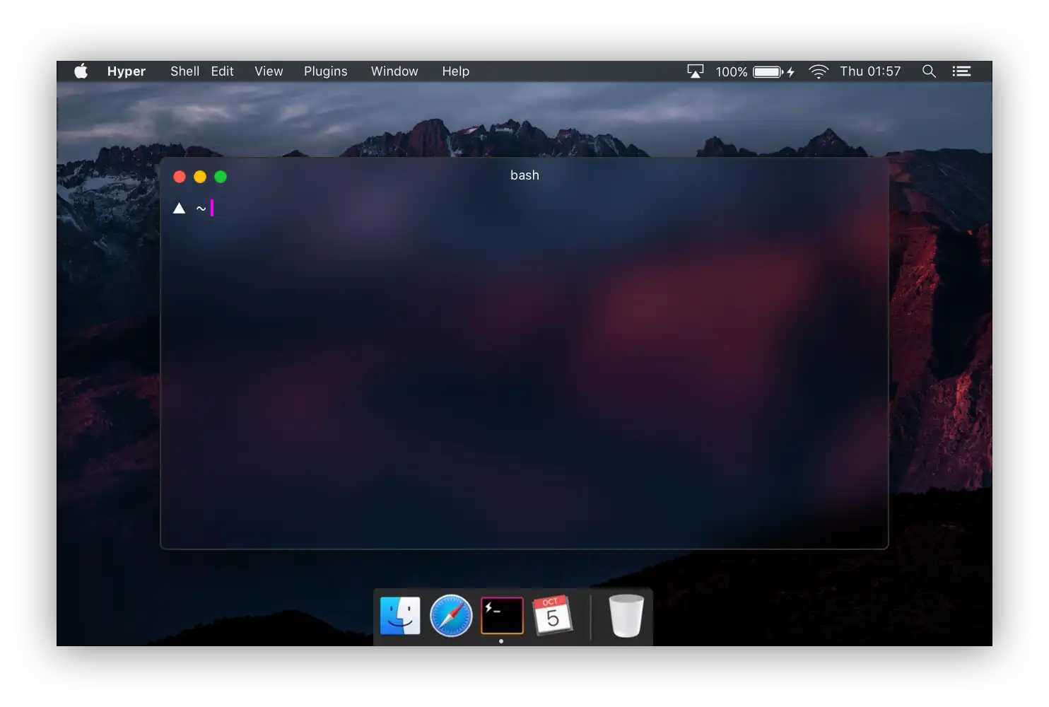Viewport: 1049px width, 707px height.
Task: Click the triangle prompt symbol in terminal
Action: (180, 208)
